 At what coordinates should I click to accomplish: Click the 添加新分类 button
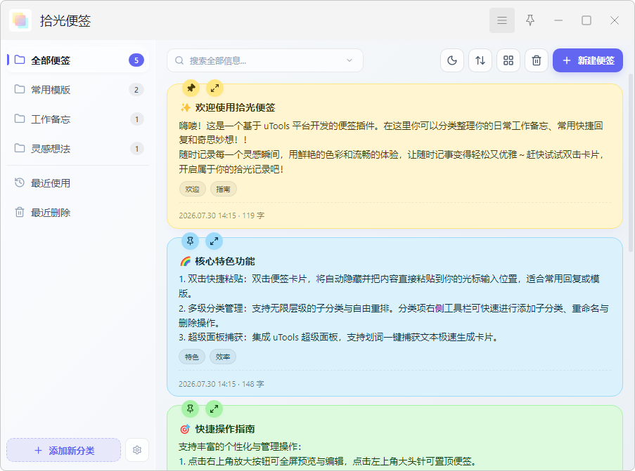pos(63,450)
